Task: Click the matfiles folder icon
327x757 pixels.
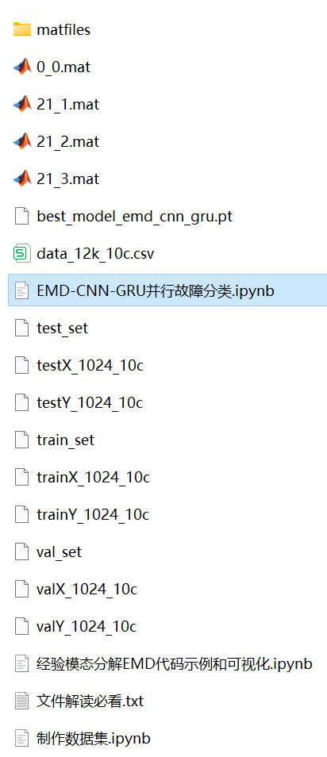Action: click(21, 29)
